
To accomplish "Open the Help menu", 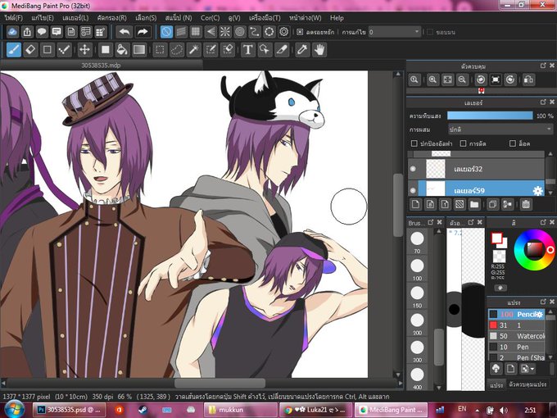I will pyautogui.click(x=337, y=18).
